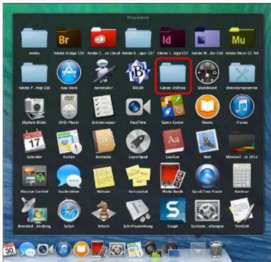The image size is (271, 262).
Task: Open Adobe Photoshop CS6 folder
Action: (34, 72)
